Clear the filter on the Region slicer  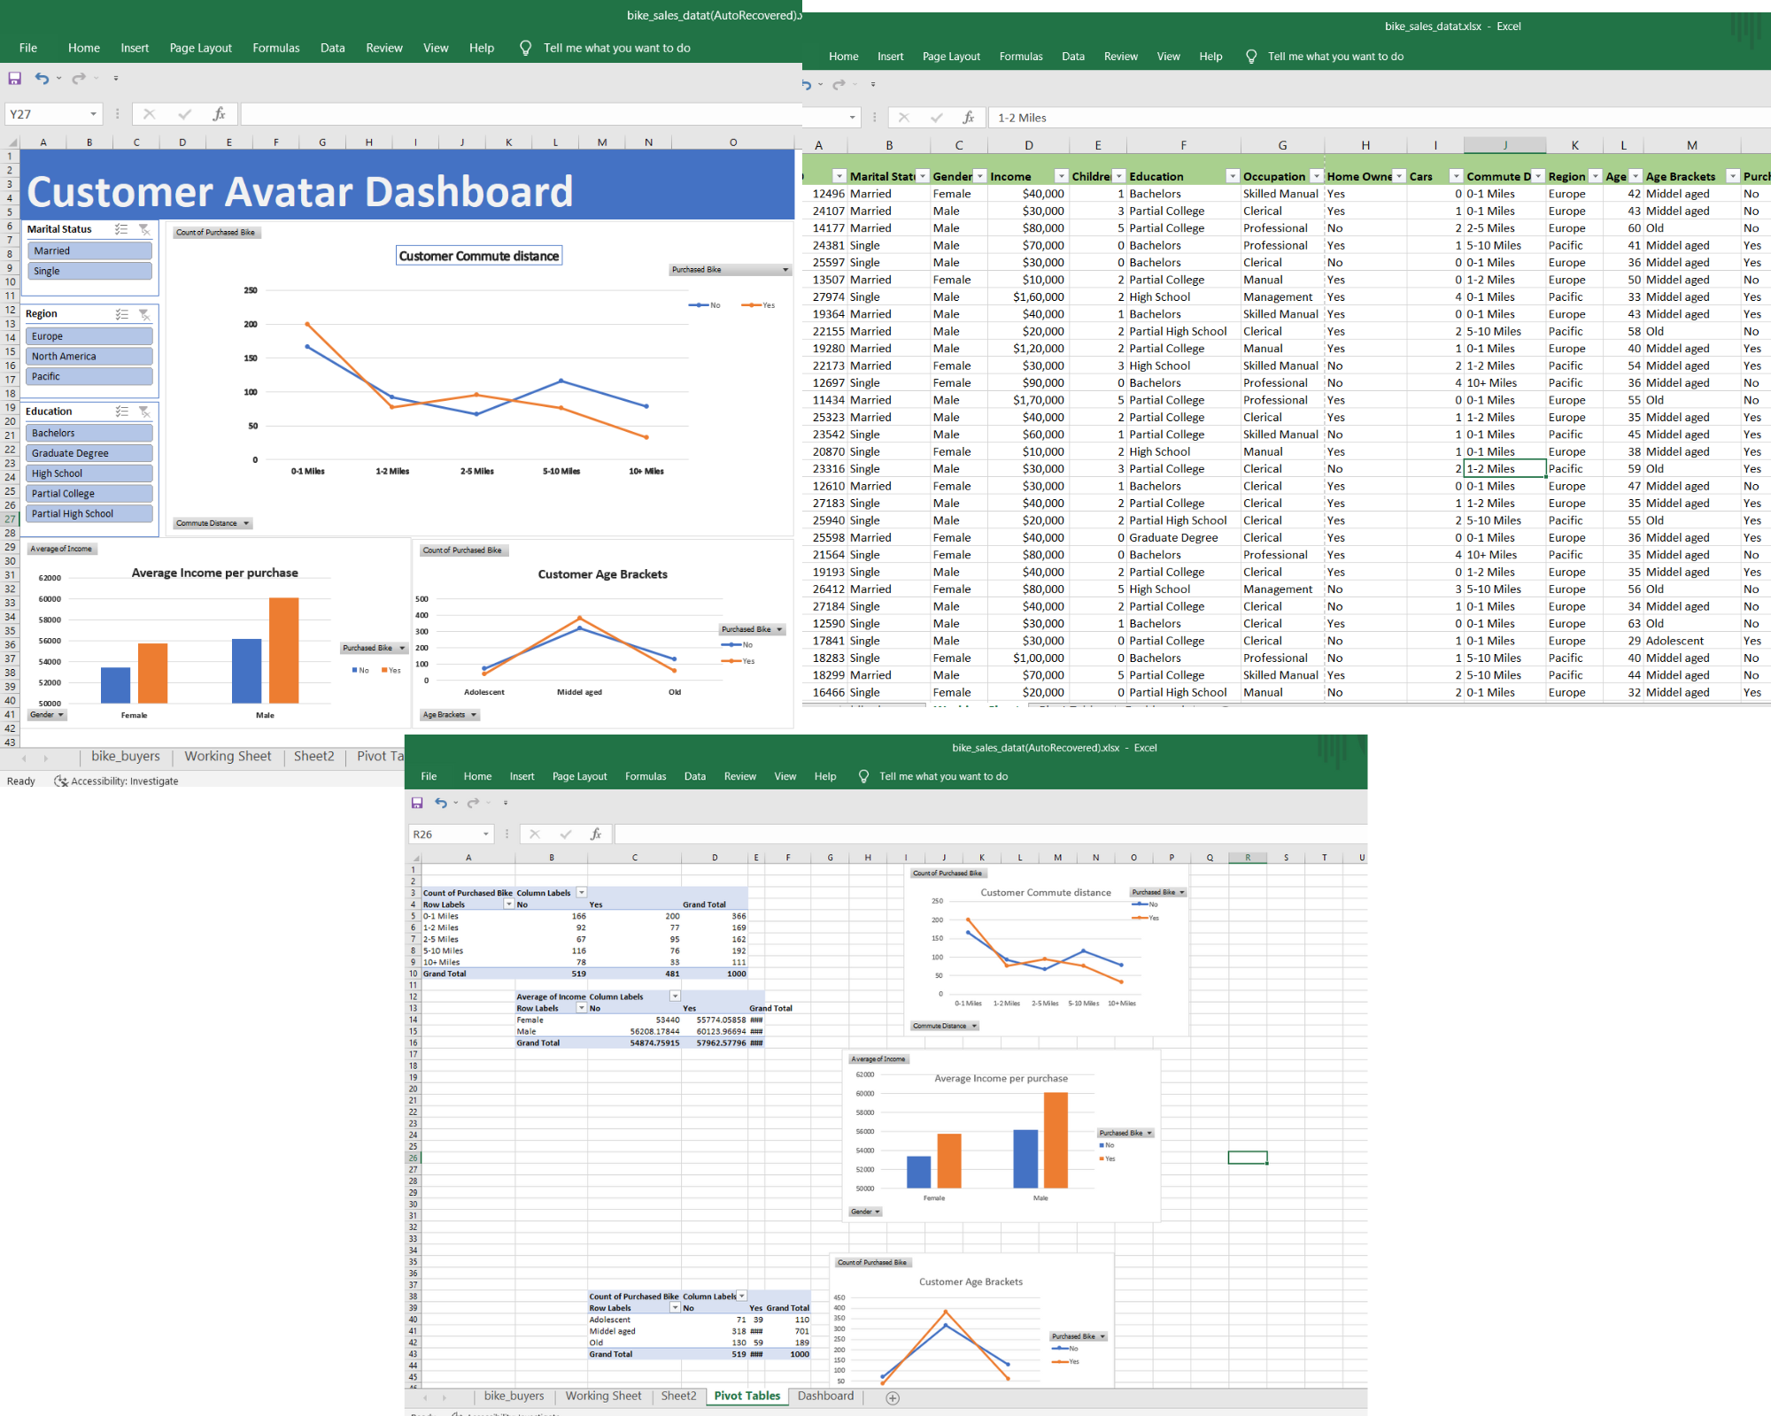145,313
